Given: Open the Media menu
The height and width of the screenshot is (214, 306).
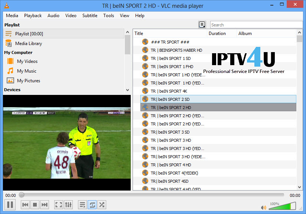Looking at the screenshot, I should coord(12,16).
